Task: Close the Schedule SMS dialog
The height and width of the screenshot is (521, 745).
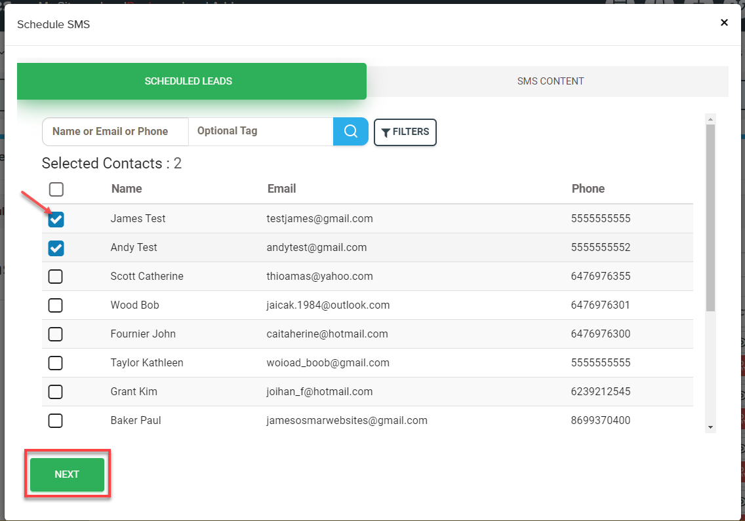Action: pos(724,22)
